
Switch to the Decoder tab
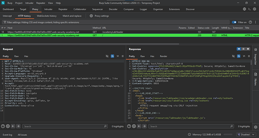113,9
